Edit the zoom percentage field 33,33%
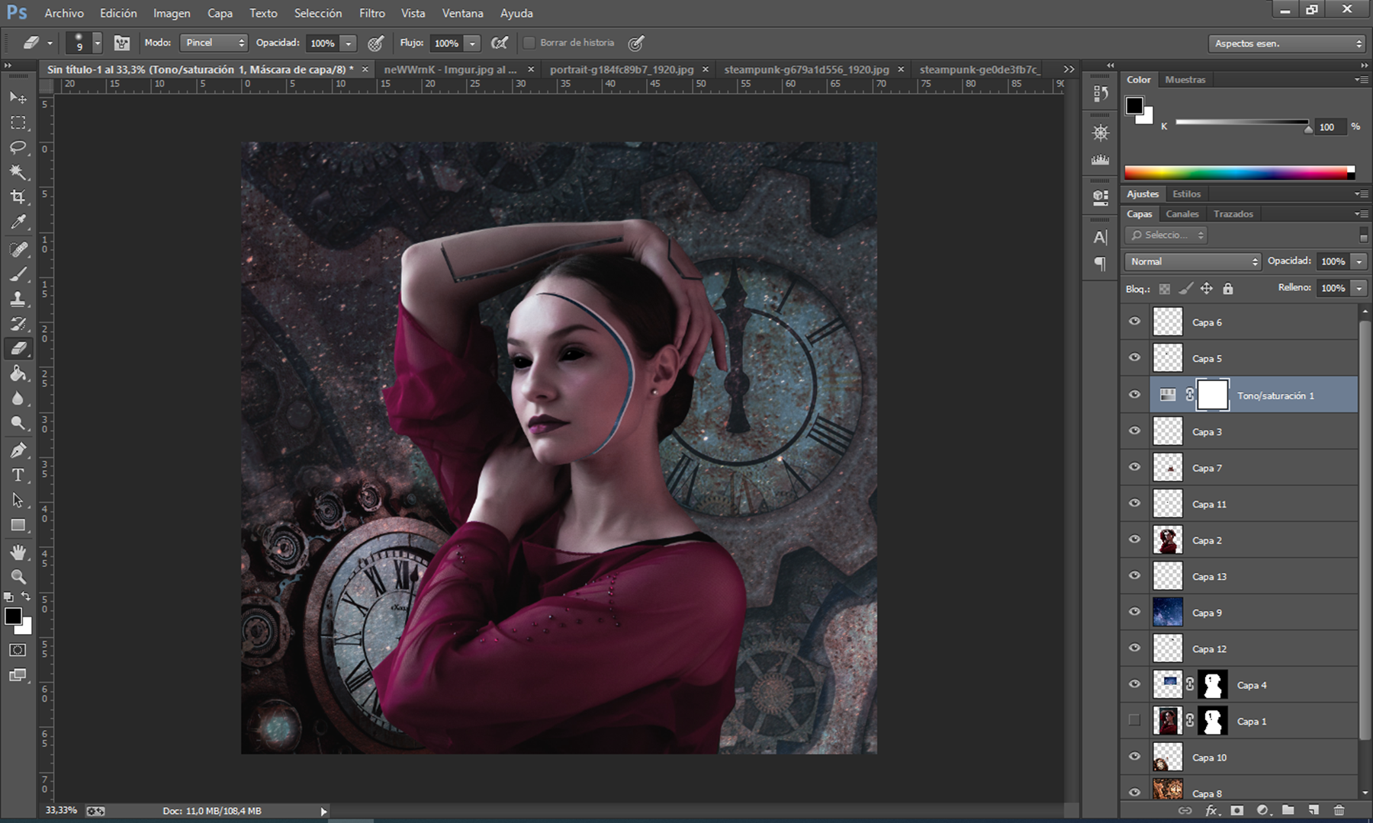Image resolution: width=1373 pixels, height=823 pixels. click(x=61, y=810)
